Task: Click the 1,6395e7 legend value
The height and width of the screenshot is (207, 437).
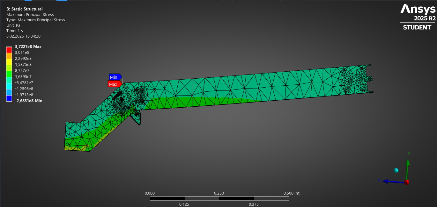Action: point(23,76)
